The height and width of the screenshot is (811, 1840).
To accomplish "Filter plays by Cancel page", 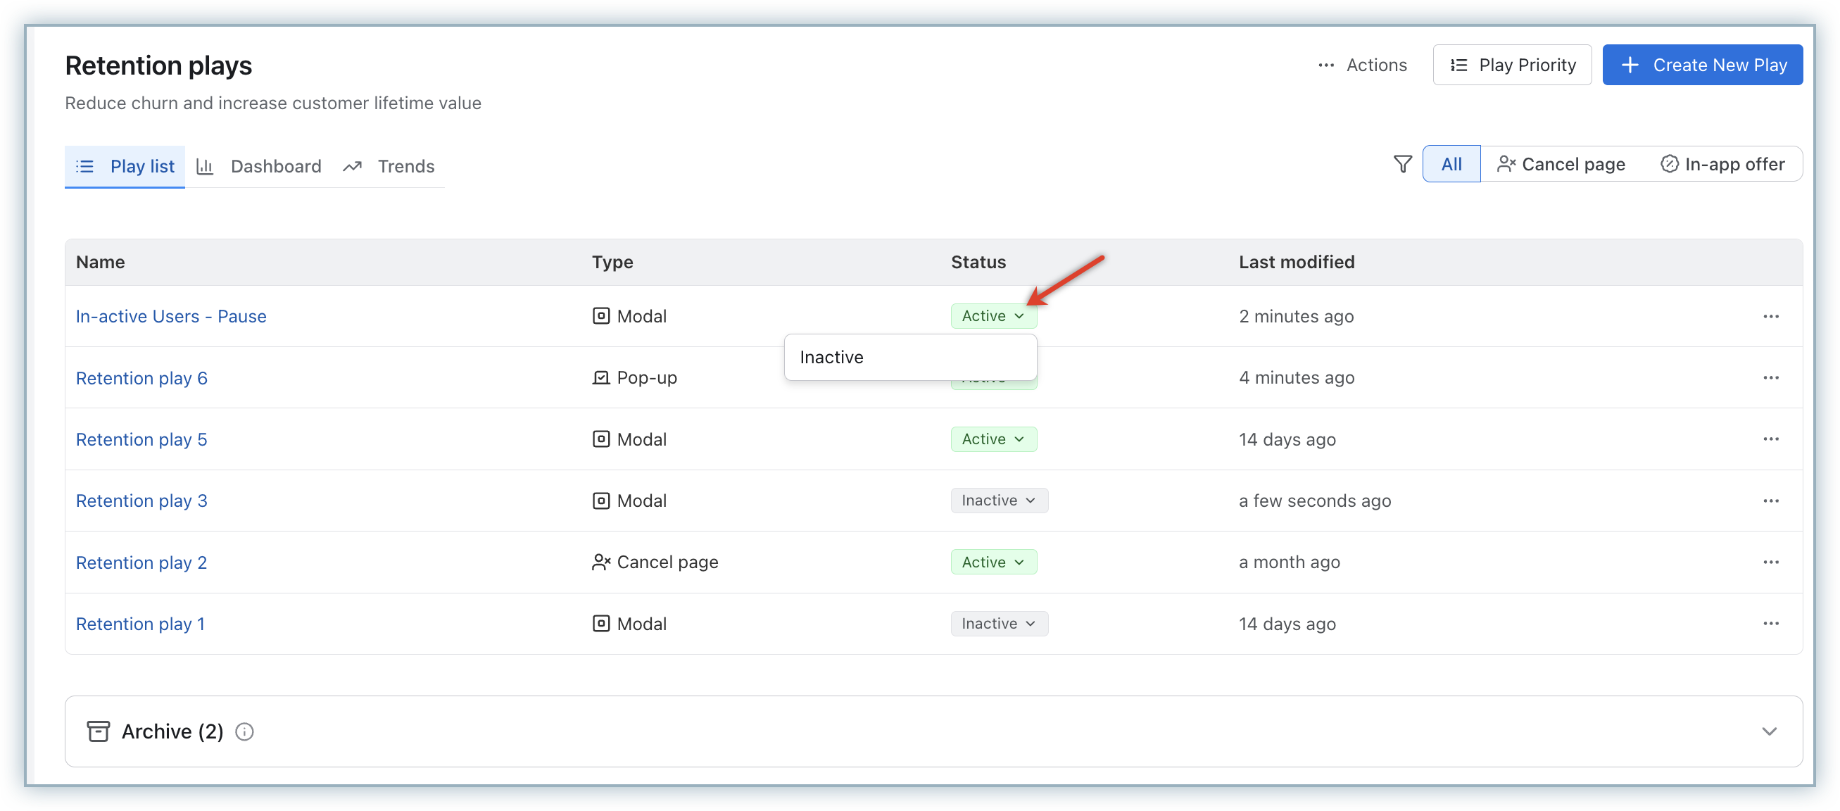I will click(1561, 164).
